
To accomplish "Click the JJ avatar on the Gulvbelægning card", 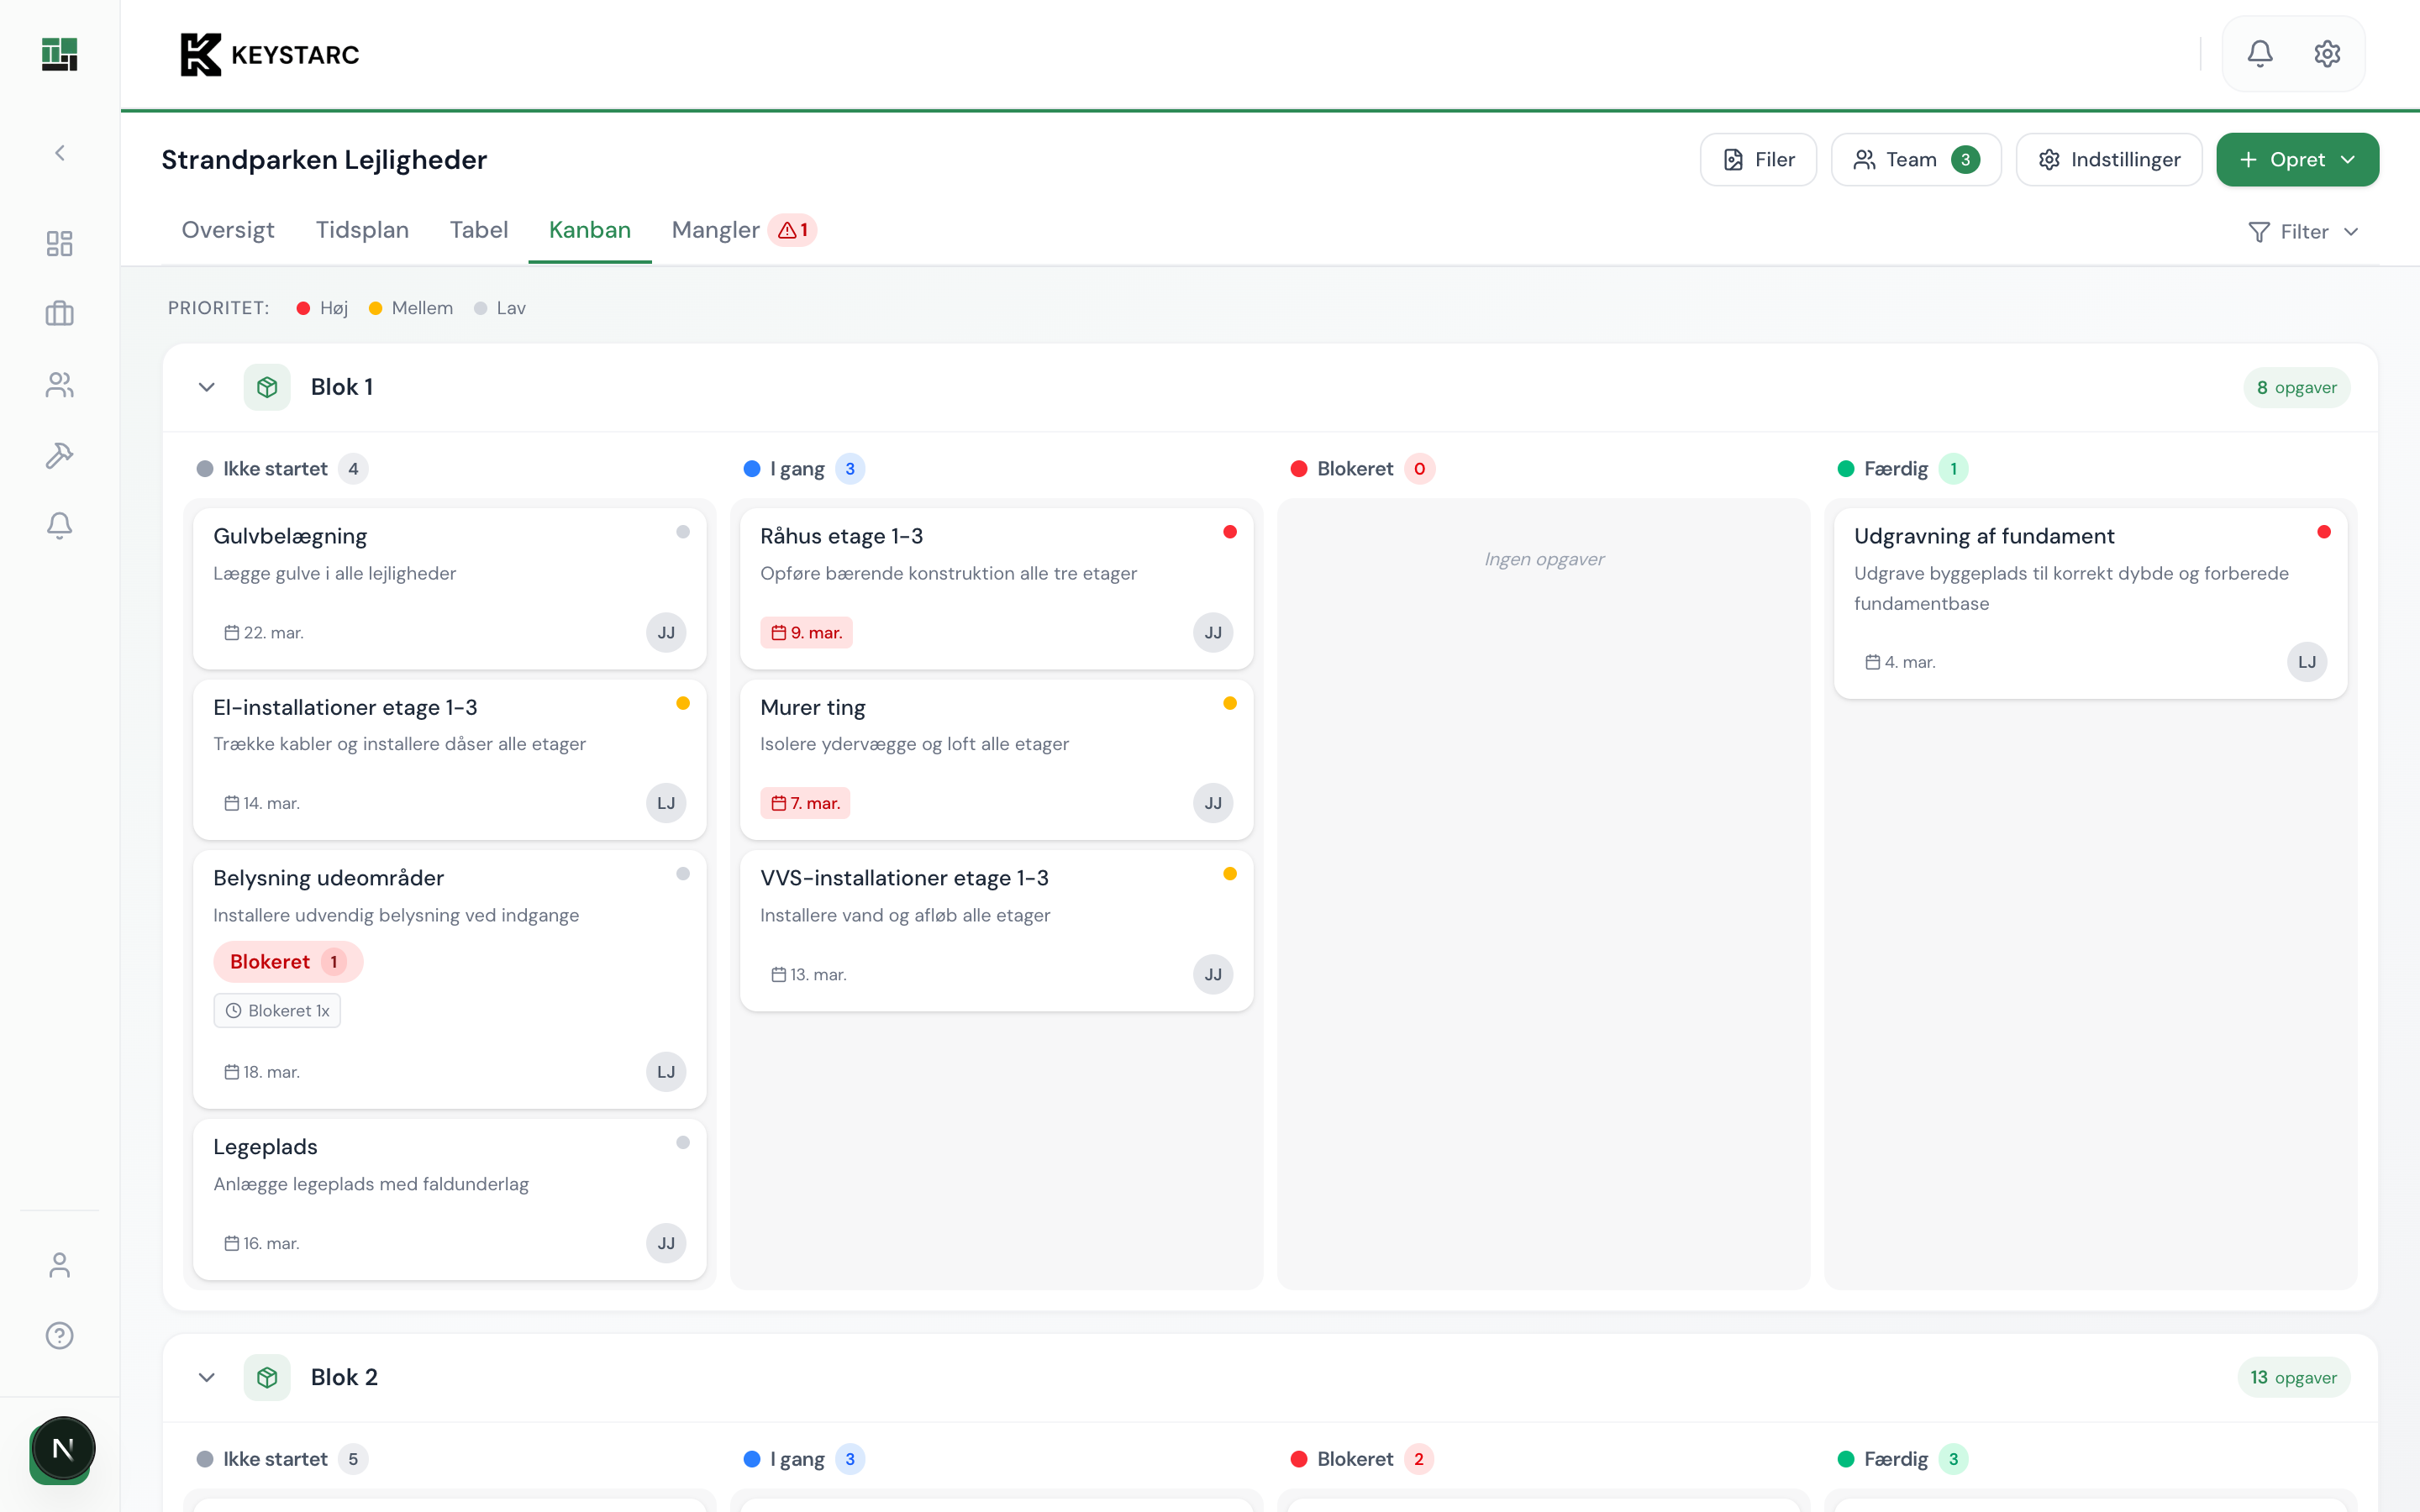I will 666,632.
